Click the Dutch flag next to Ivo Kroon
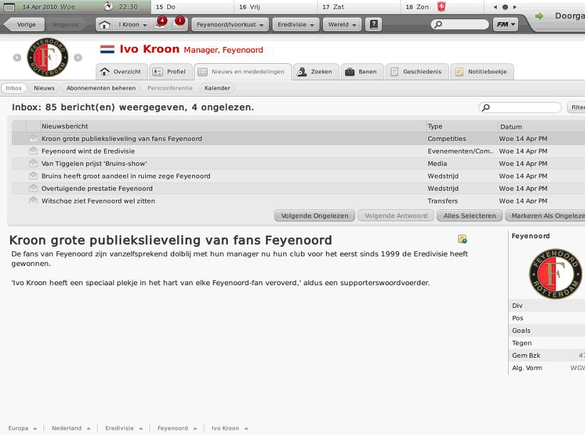The width and height of the screenshot is (585, 436). (107, 49)
